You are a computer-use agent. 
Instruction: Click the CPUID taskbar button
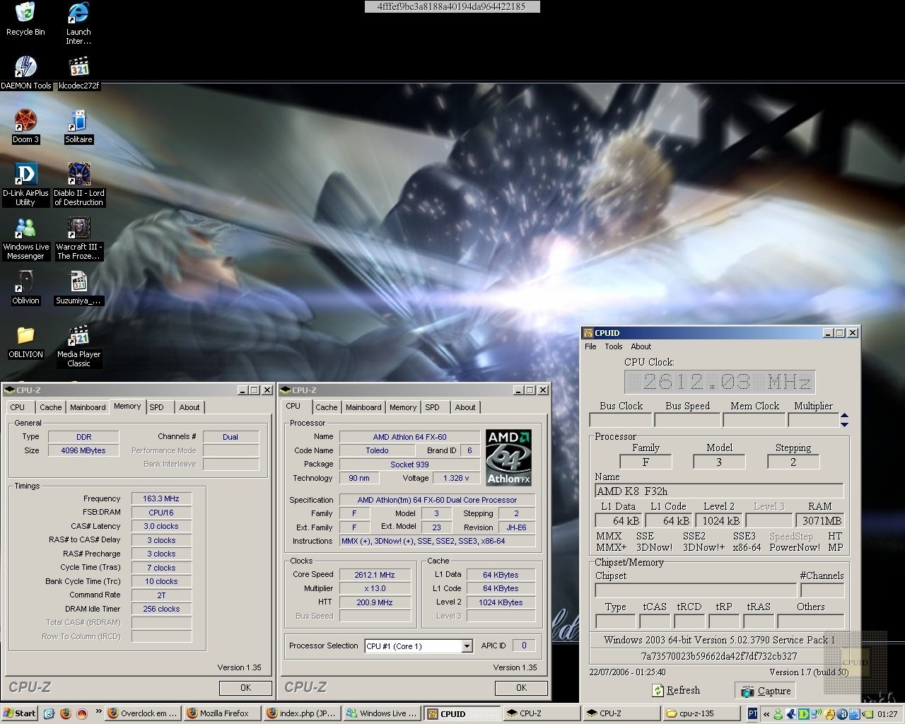(462, 713)
